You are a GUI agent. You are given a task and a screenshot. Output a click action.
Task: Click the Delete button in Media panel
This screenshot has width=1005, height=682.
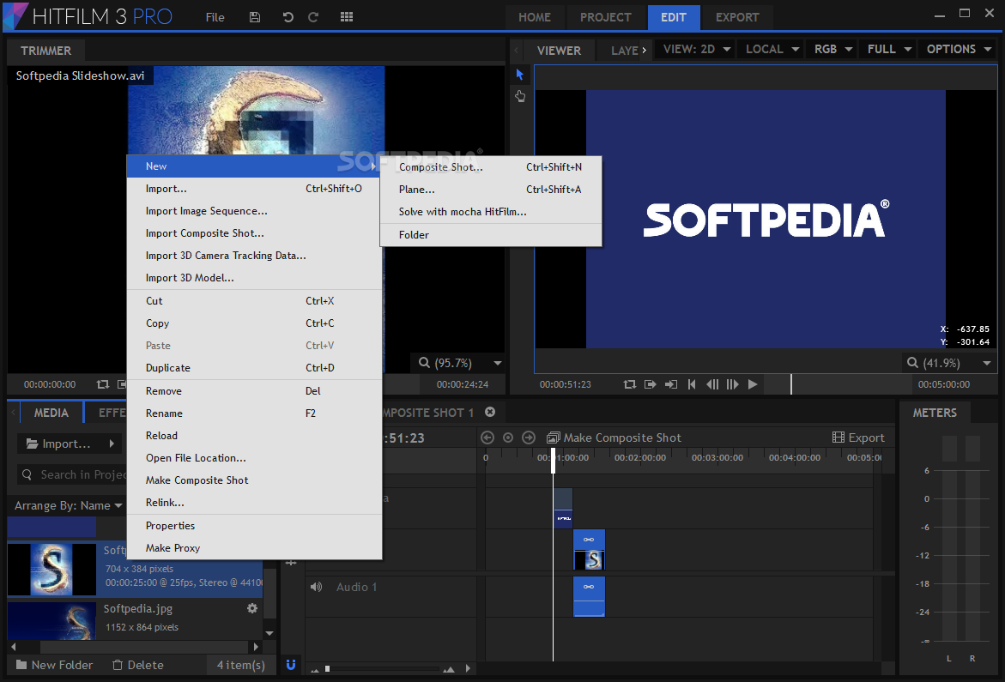138,665
